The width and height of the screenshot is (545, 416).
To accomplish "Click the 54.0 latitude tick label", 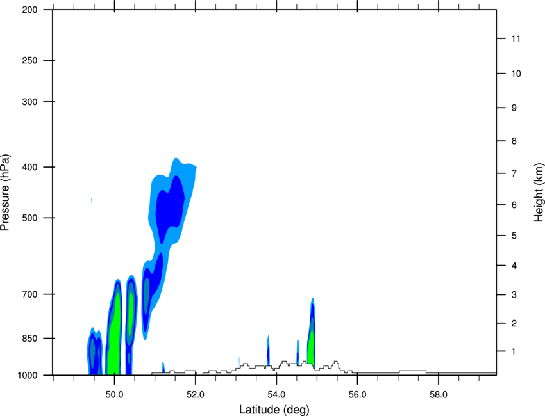I will [276, 395].
